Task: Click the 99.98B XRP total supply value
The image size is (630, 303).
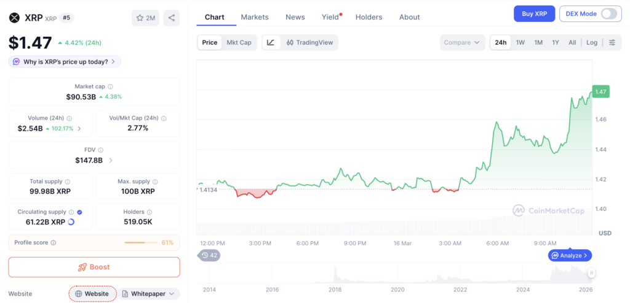Action: 50,191
